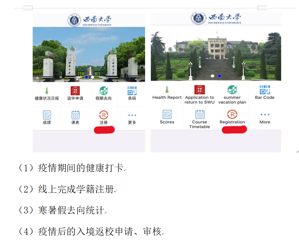Tap the 课表 calendar icon
The height and width of the screenshot is (245, 299).
click(x=75, y=115)
